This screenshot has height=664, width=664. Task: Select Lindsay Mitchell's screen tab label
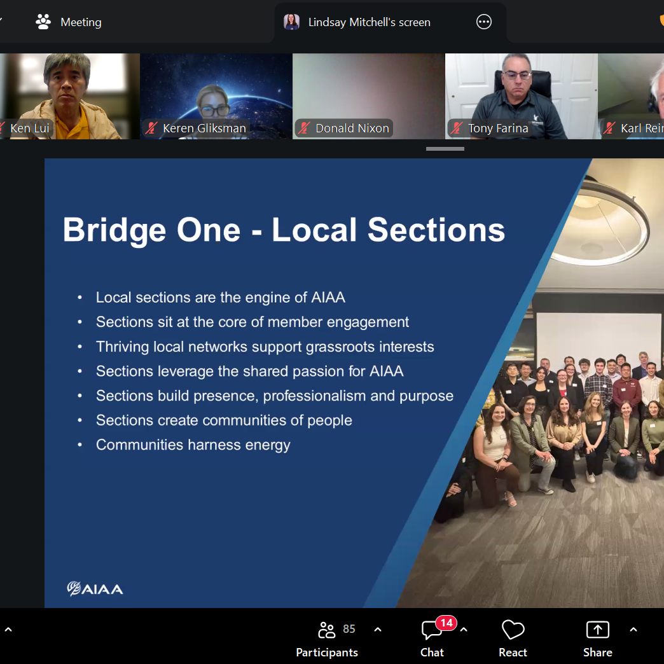tap(370, 22)
